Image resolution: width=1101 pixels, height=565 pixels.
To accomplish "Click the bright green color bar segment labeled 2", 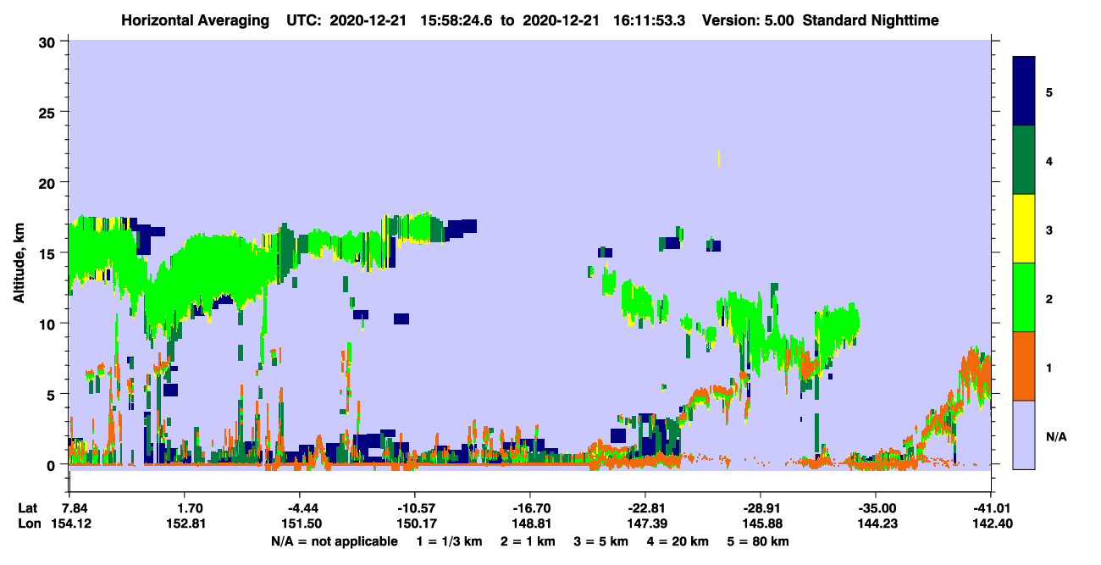I will tap(1024, 297).
